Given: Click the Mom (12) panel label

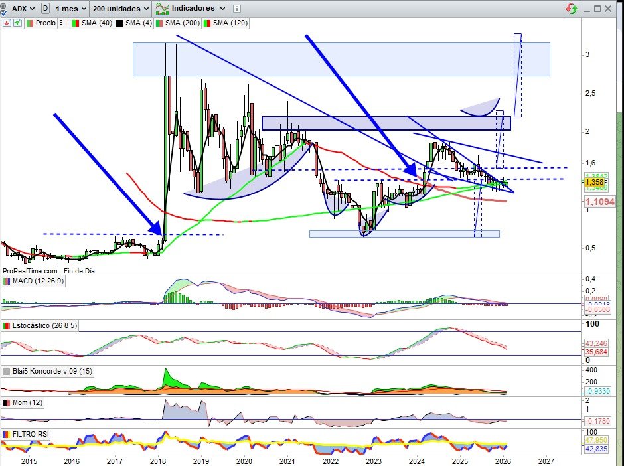Looking at the screenshot, I should click(27, 402).
